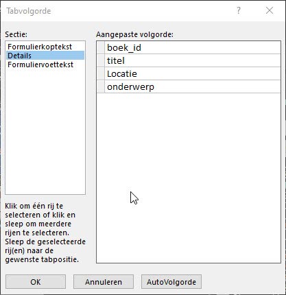
Task: Close the Tabvolgorde dialog with the X
Action: [x=270, y=10]
